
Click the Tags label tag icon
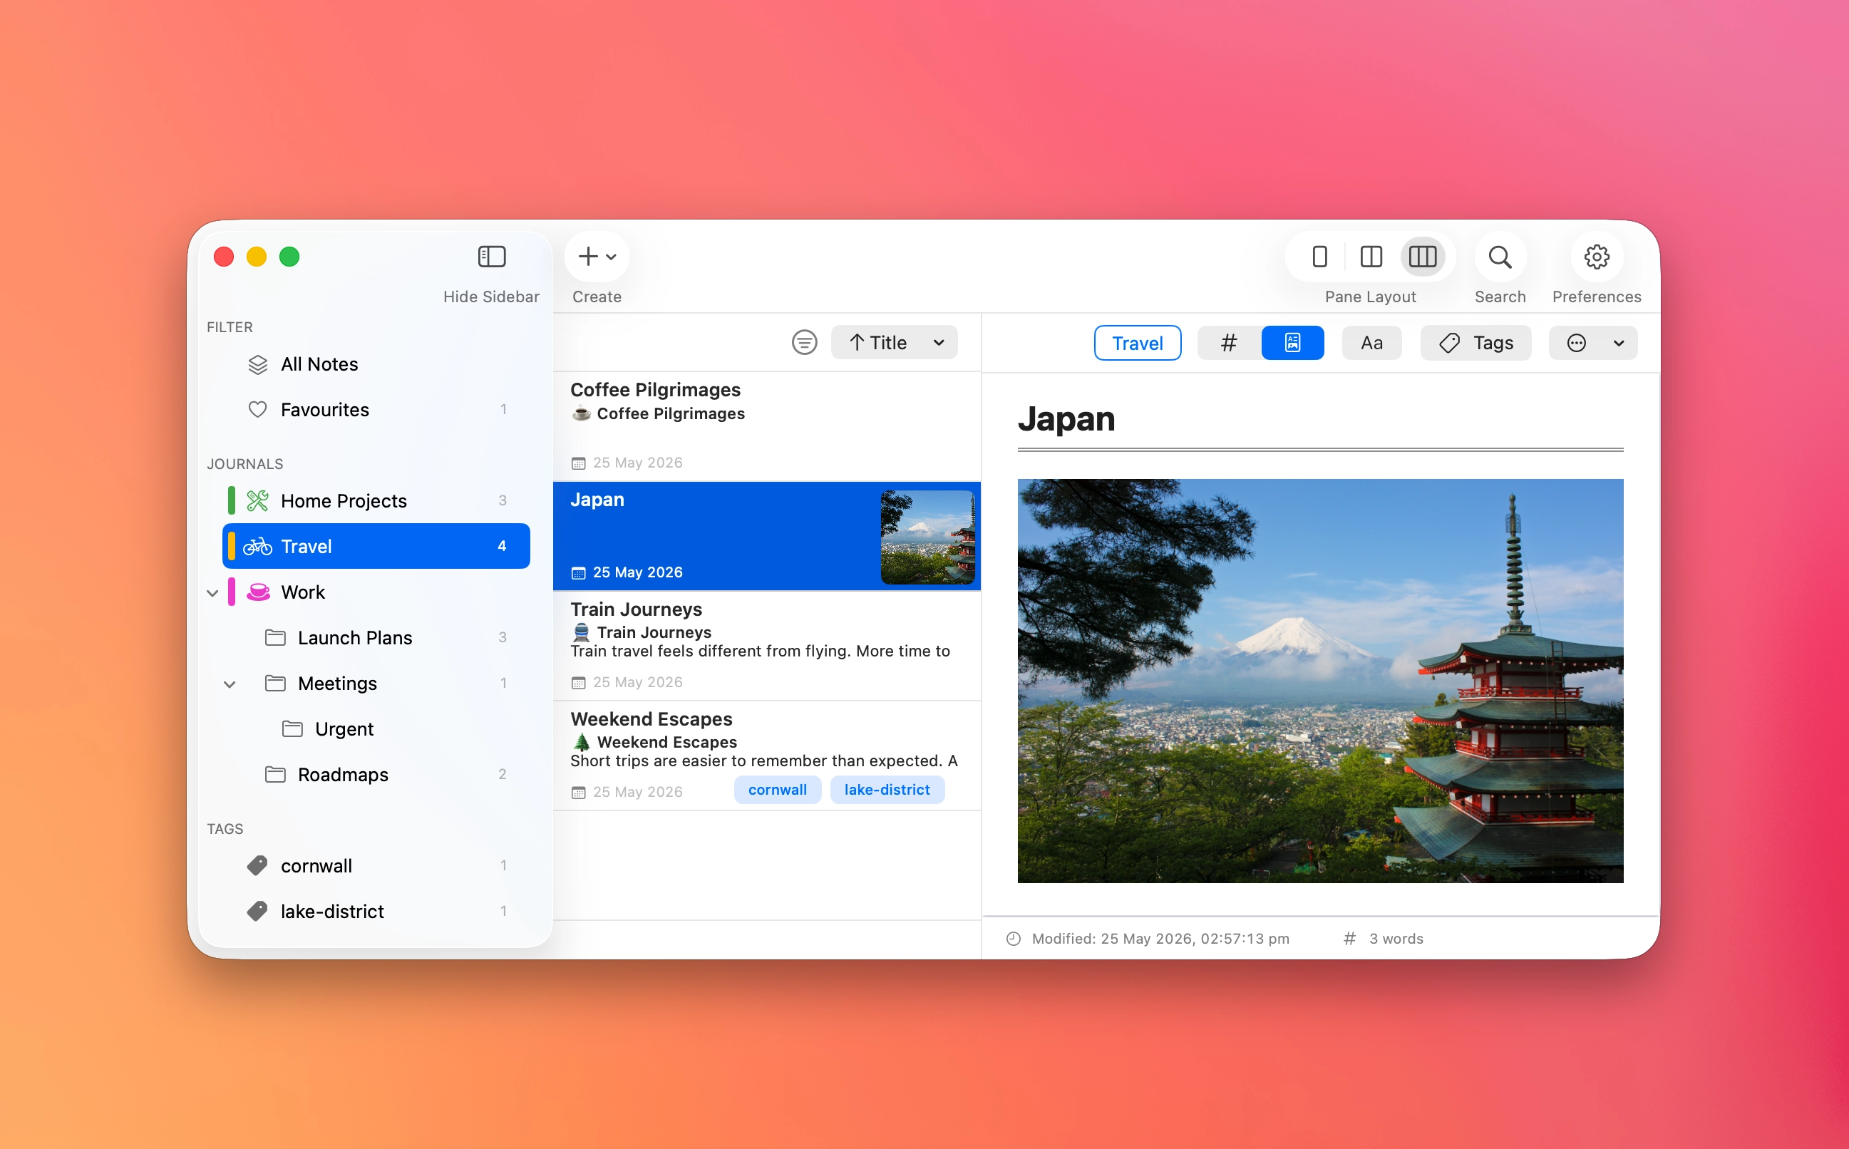click(x=1449, y=344)
